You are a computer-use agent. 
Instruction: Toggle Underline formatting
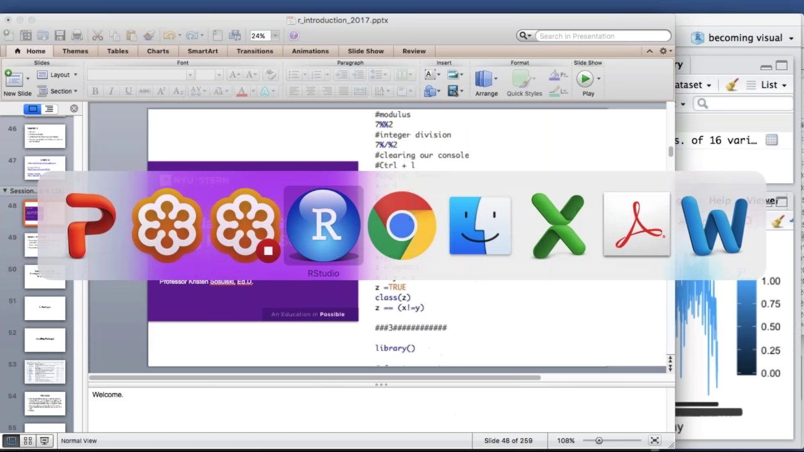tap(128, 91)
